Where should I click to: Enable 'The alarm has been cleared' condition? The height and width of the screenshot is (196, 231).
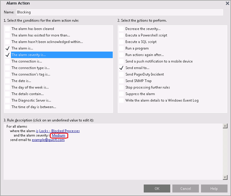(x=7, y=29)
